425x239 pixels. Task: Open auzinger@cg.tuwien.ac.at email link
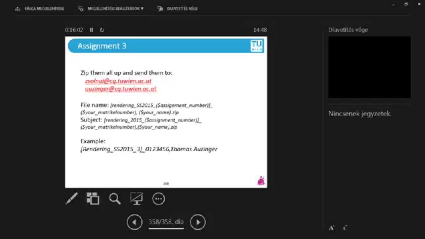pos(121,89)
